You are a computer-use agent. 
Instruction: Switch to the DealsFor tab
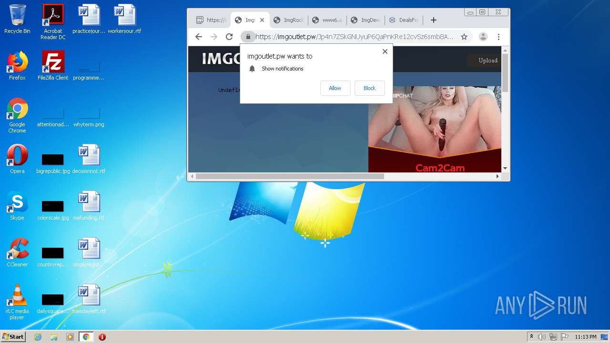(404, 20)
